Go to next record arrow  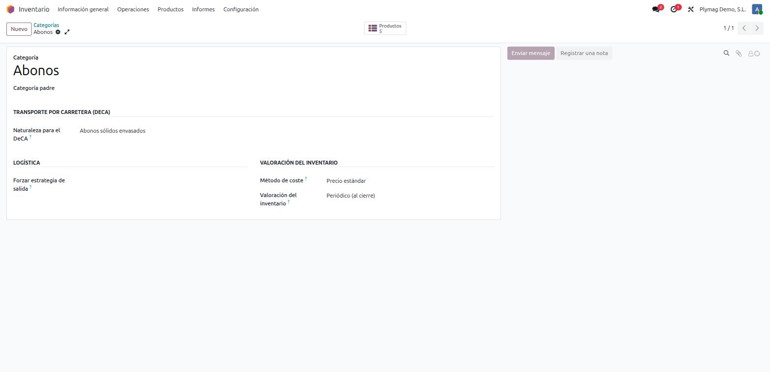pyautogui.click(x=757, y=28)
